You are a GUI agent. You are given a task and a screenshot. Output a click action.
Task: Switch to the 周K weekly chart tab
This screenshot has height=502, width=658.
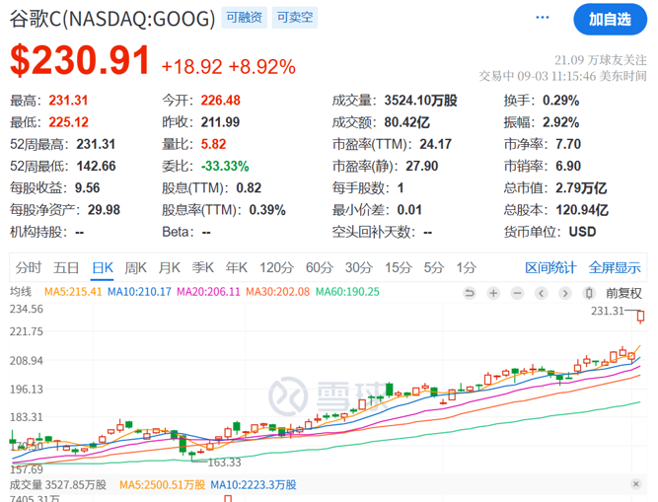(135, 267)
